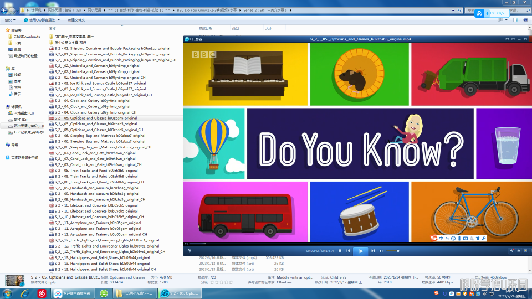Image resolution: width=532 pixels, height=299 pixels.
Task: Click the Windows Start button
Action: (x=8, y=293)
